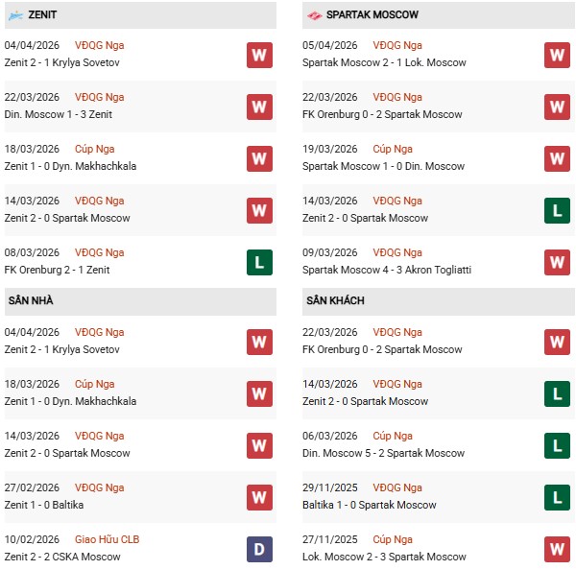
Task: Click the Spartak Moscow team logo icon
Action: pyautogui.click(x=314, y=15)
